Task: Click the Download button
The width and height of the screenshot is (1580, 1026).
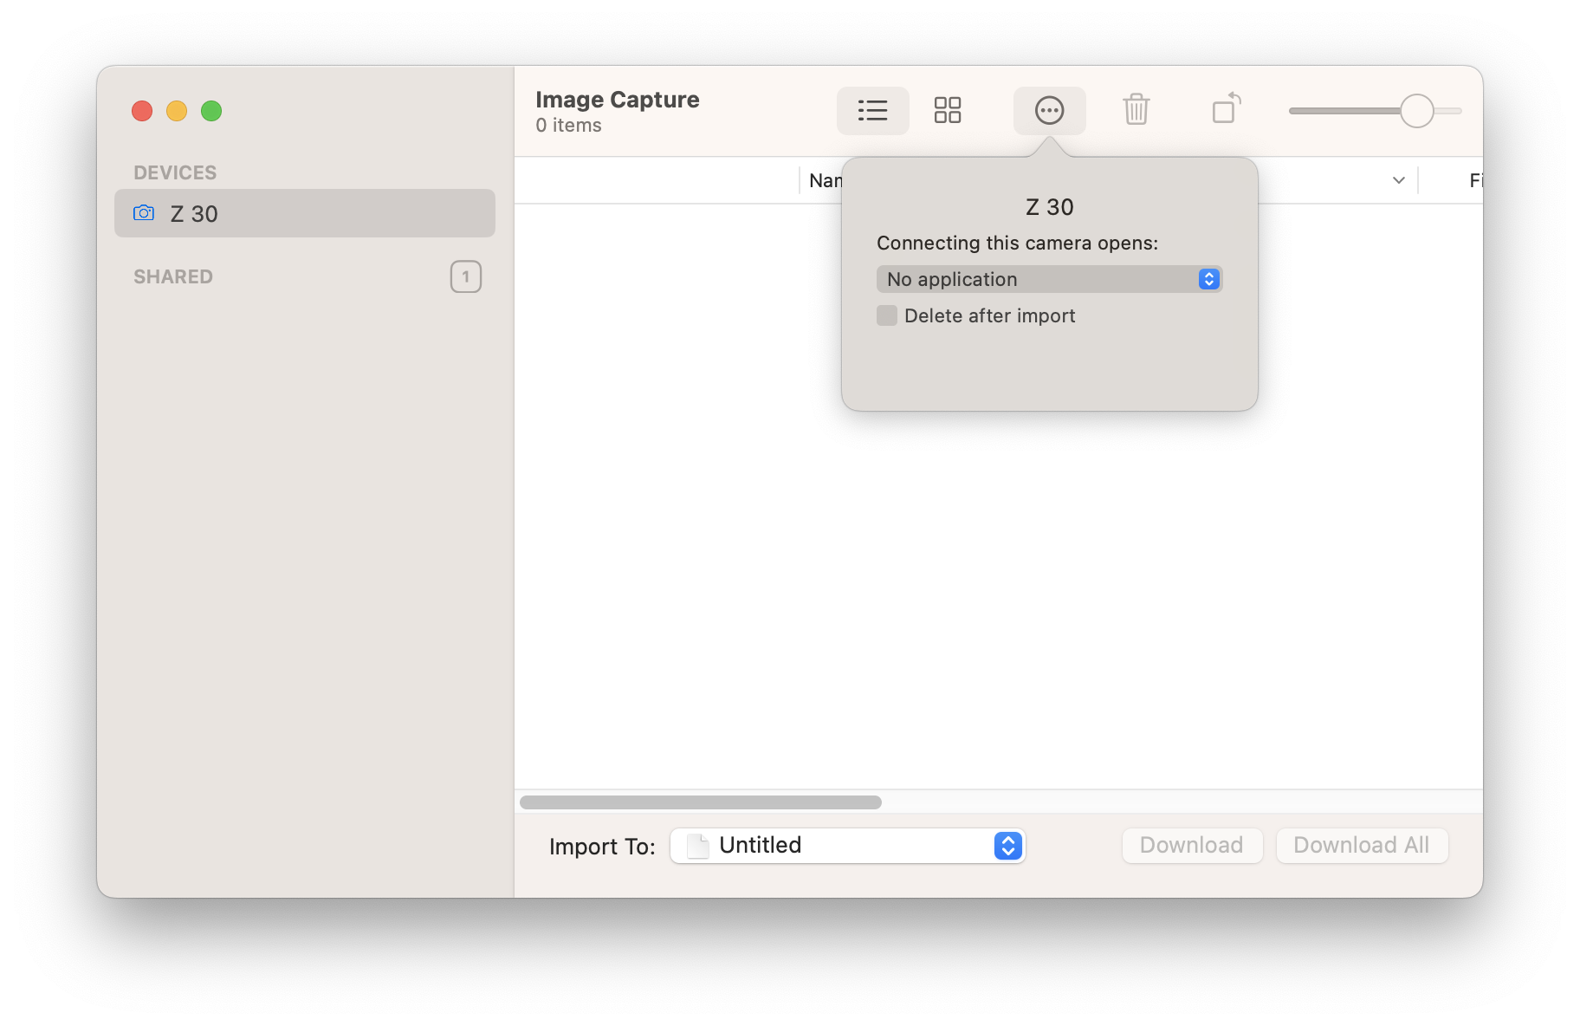Action: click(x=1192, y=846)
